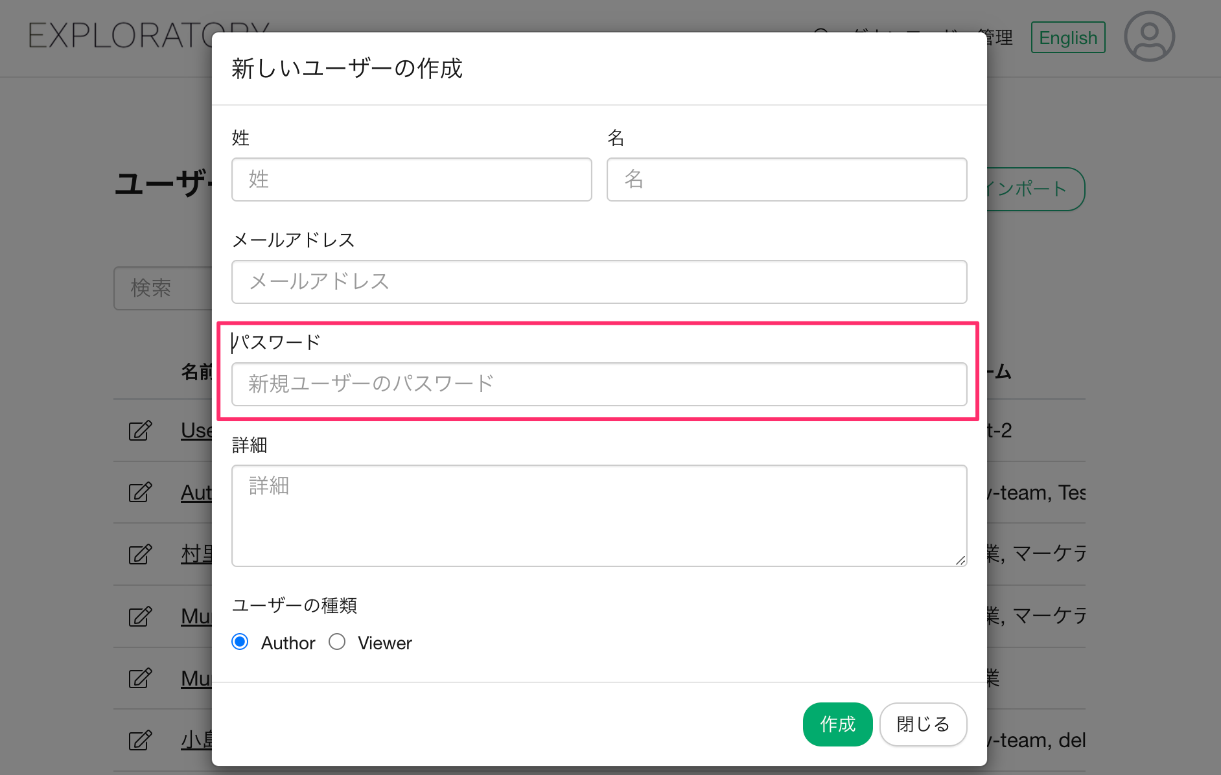Screen dimensions: 1221x775
Task: Open the Aut user link in table
Action: (x=196, y=492)
